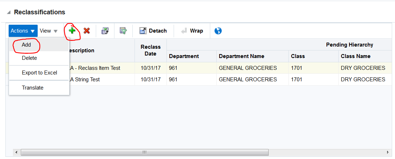The width and height of the screenshot is (395, 159).
Task: Click the red X Delete icon
Action: click(x=87, y=31)
